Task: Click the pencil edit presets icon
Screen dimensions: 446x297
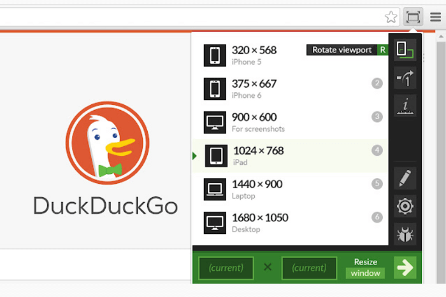Action: (405, 178)
